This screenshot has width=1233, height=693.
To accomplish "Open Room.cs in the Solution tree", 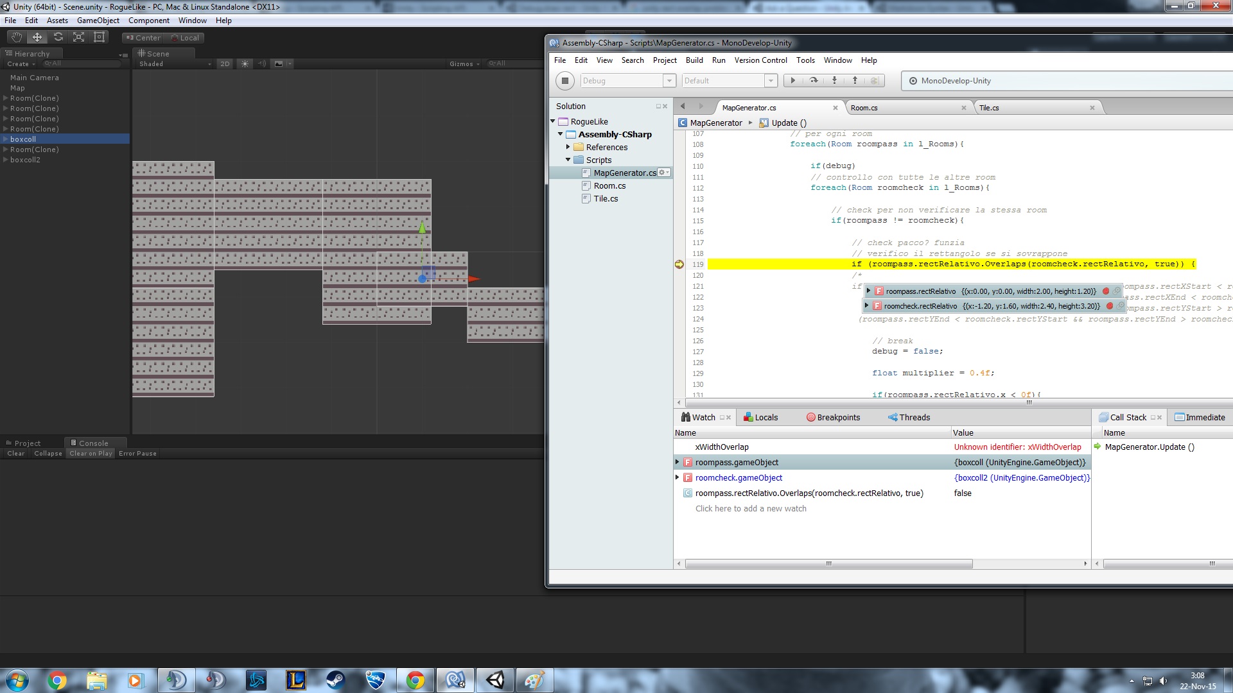I will (609, 186).
